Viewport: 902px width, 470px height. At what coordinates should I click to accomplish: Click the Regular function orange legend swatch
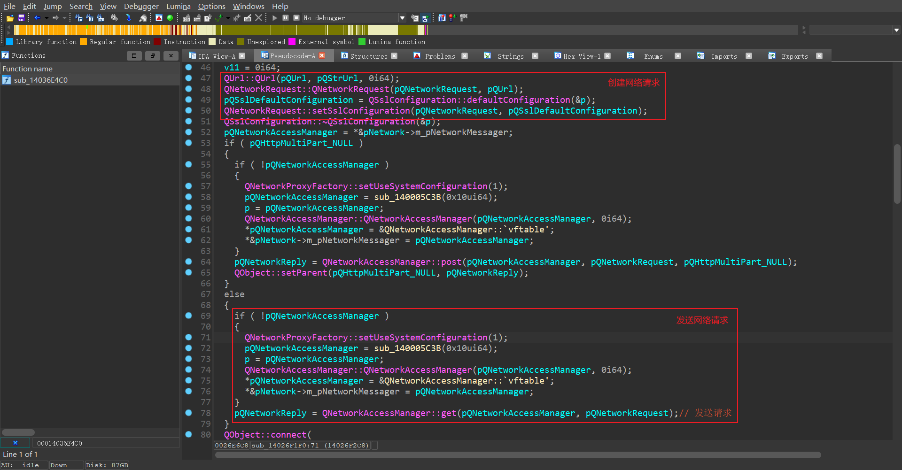(x=84, y=42)
